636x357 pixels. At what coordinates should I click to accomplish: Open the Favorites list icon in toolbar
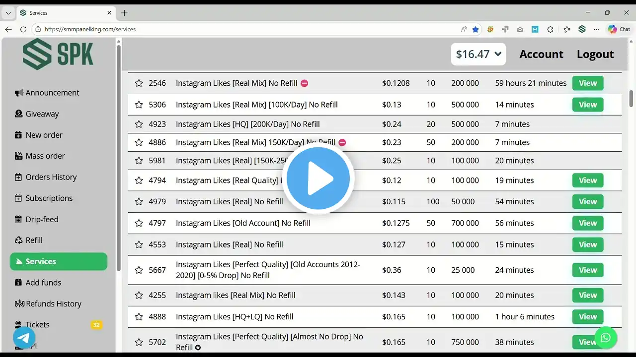(567, 29)
